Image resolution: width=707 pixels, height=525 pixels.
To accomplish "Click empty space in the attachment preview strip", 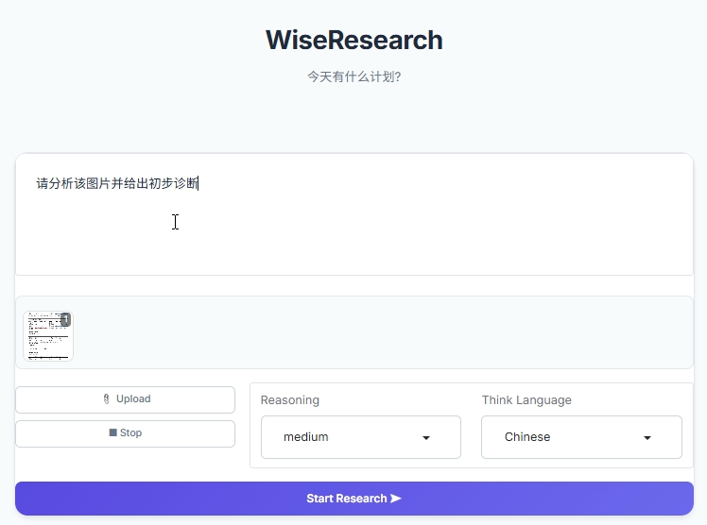I will pyautogui.click(x=378, y=332).
